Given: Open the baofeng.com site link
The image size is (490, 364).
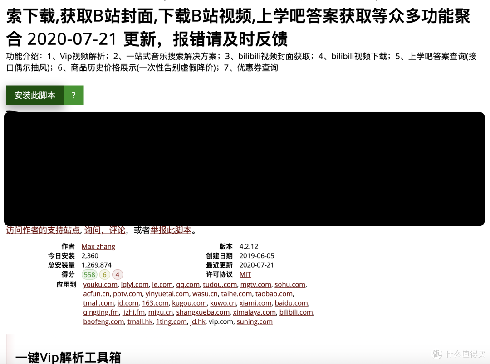Looking at the screenshot, I should (104, 321).
